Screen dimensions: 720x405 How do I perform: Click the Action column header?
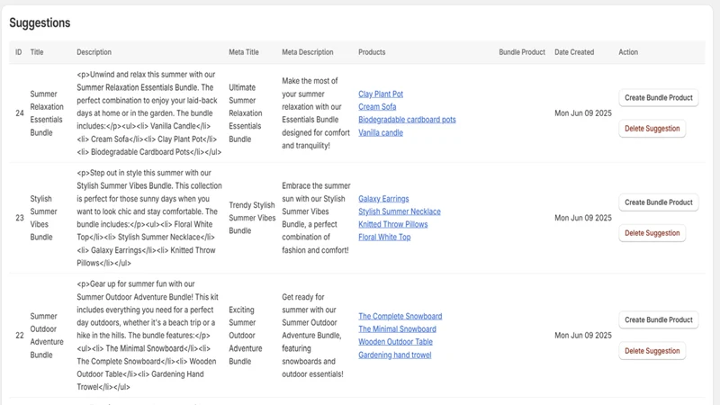[x=628, y=52]
